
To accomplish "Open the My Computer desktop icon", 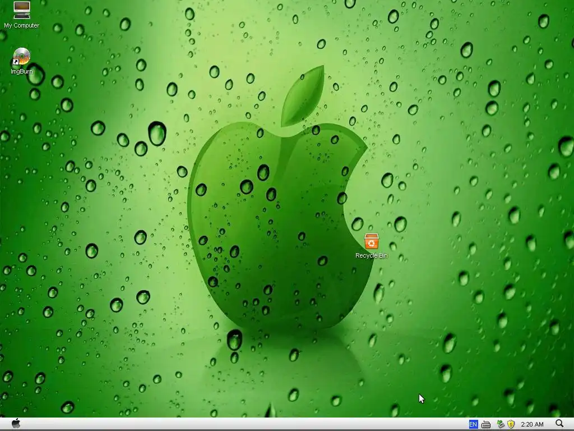I will coord(22,10).
